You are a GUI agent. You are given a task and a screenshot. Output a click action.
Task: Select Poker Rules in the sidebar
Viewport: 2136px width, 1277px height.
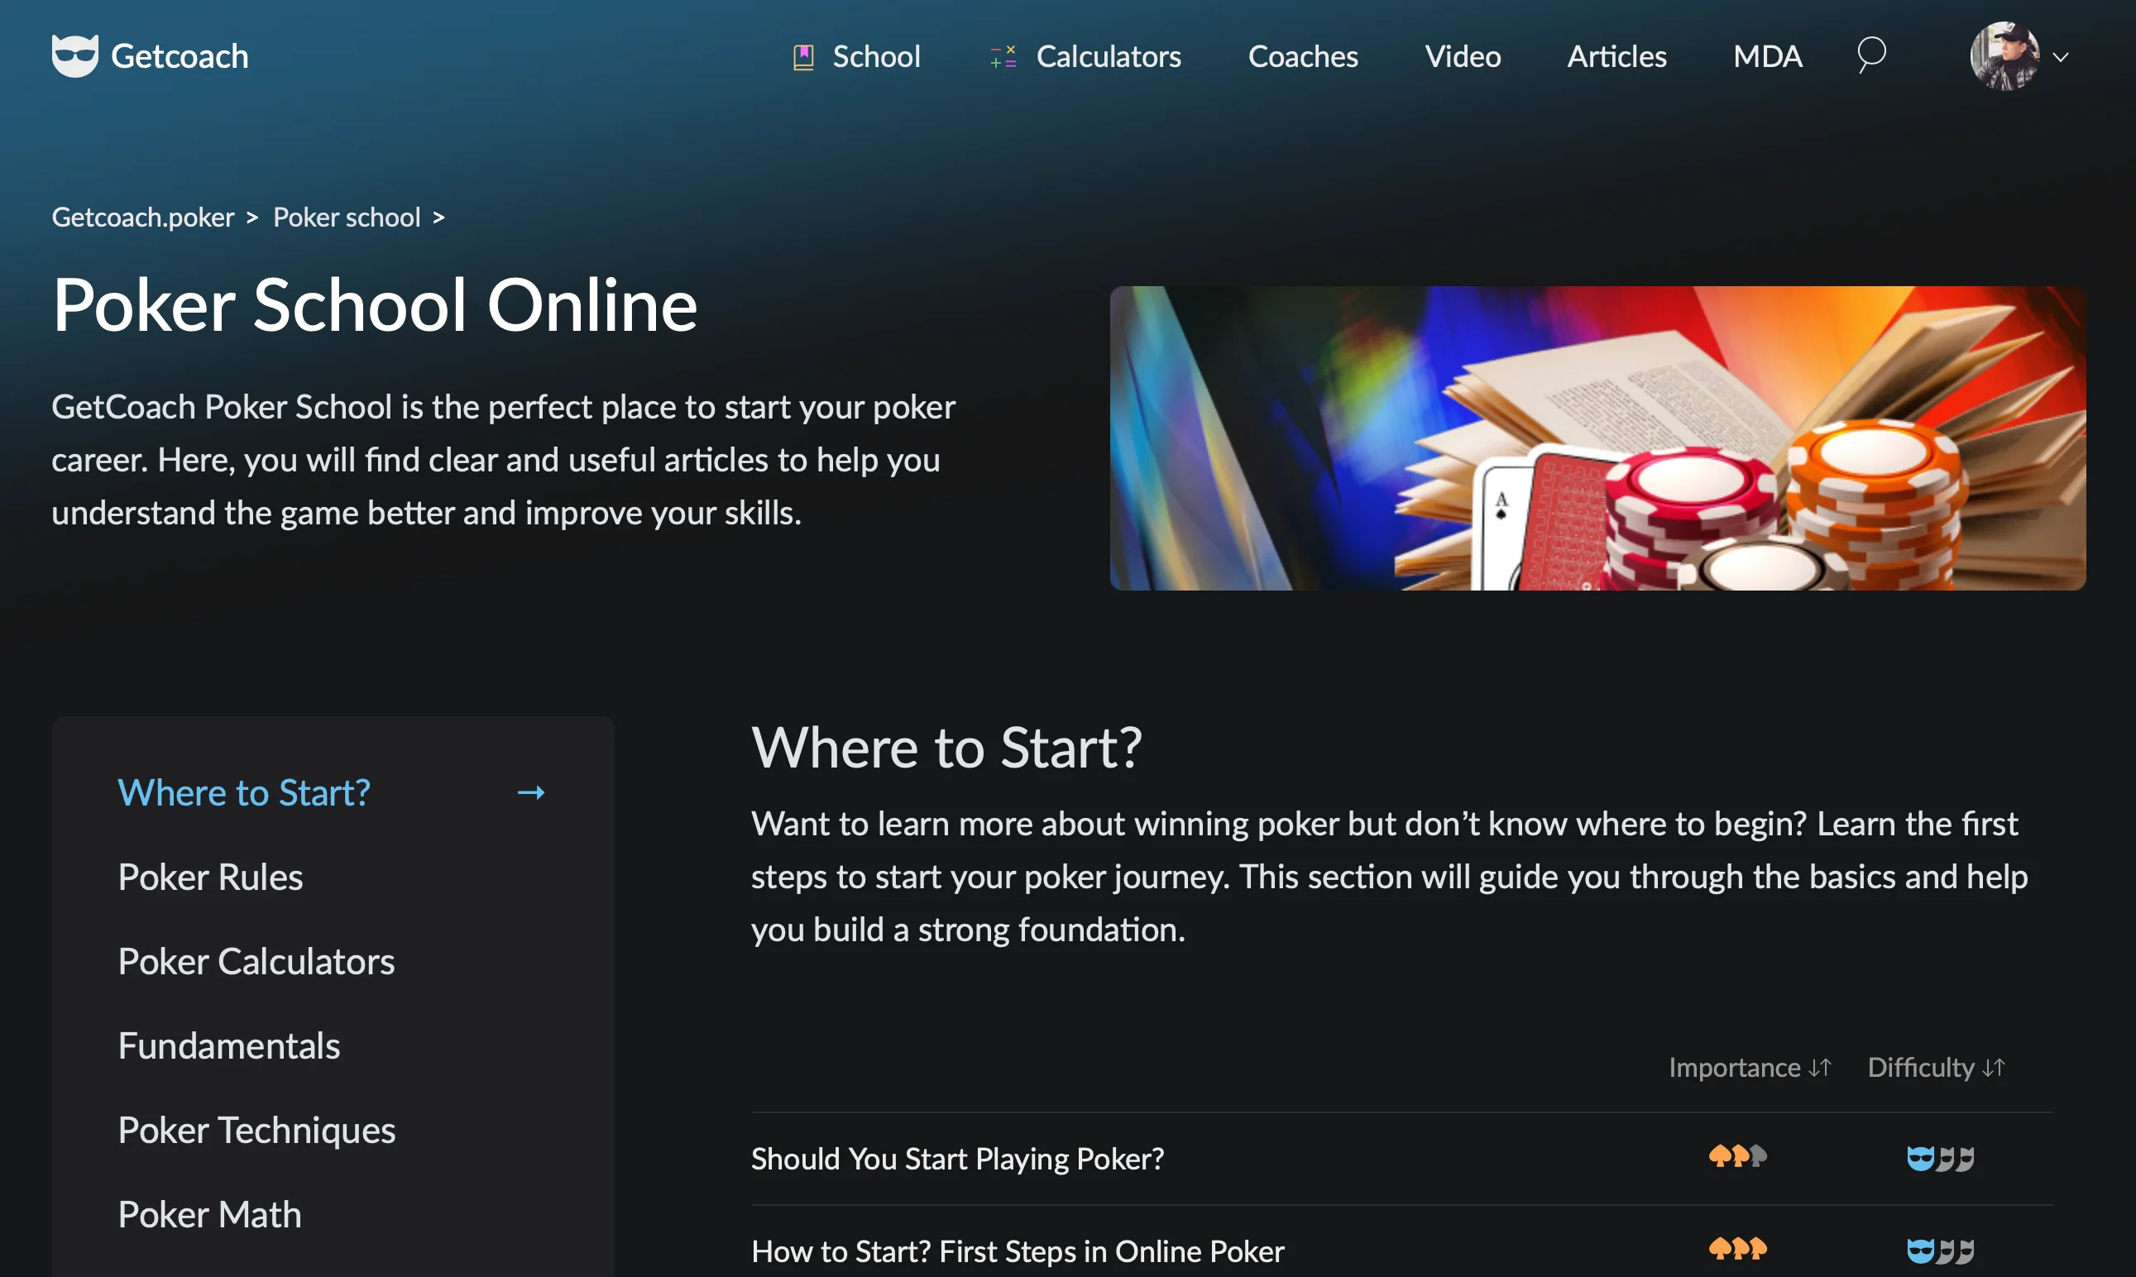[x=210, y=877]
